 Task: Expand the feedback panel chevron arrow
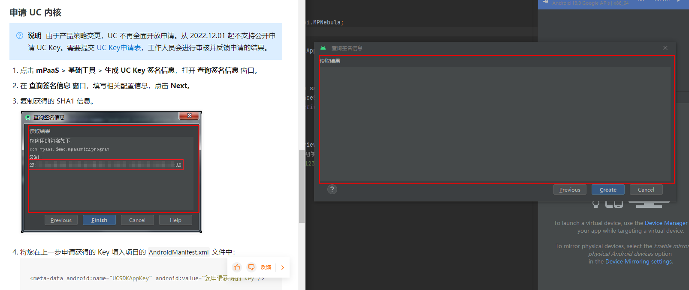coord(283,267)
